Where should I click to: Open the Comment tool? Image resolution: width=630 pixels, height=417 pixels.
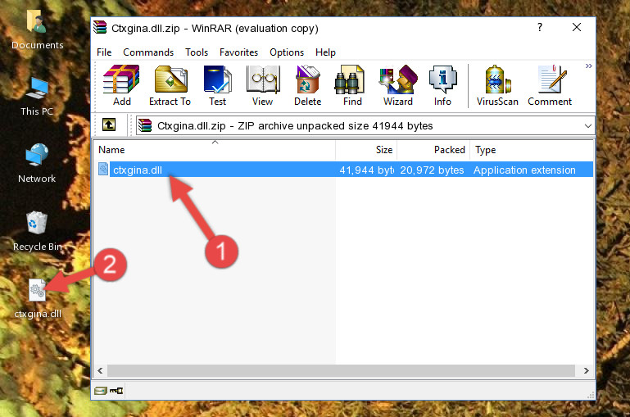(550, 85)
